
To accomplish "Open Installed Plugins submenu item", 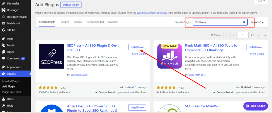I will (11, 81).
